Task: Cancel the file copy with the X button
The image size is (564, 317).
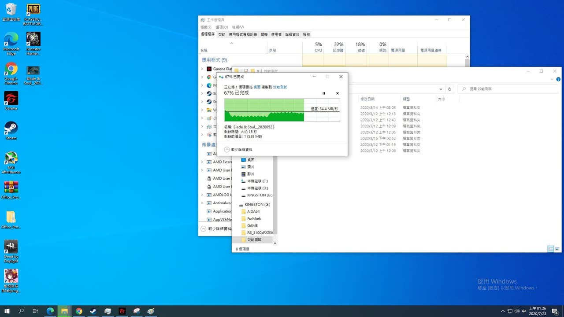Action: 338,93
